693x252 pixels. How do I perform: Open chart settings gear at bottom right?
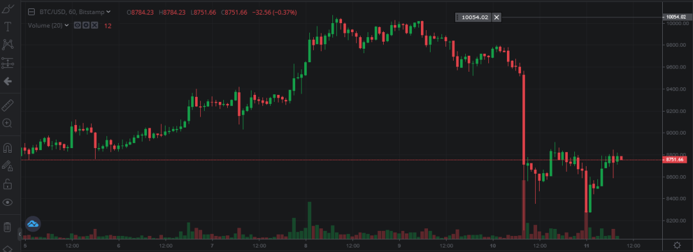677,246
